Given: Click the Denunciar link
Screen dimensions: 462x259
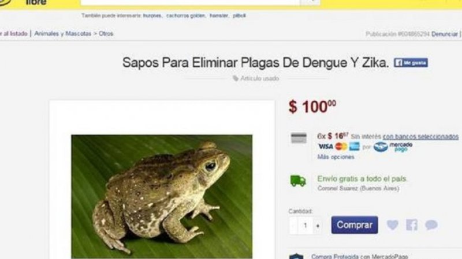Looking at the screenshot, I should (444, 34).
